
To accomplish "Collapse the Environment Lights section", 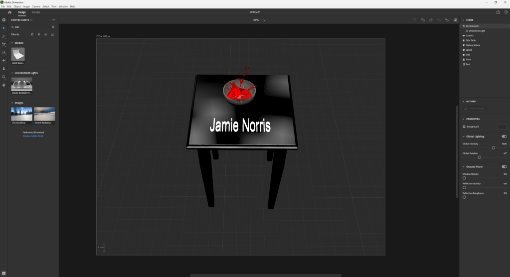I will click(x=12, y=73).
